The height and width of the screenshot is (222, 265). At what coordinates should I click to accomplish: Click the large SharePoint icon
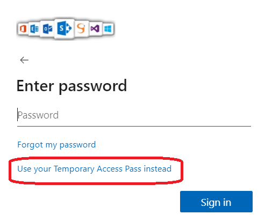coord(65,28)
